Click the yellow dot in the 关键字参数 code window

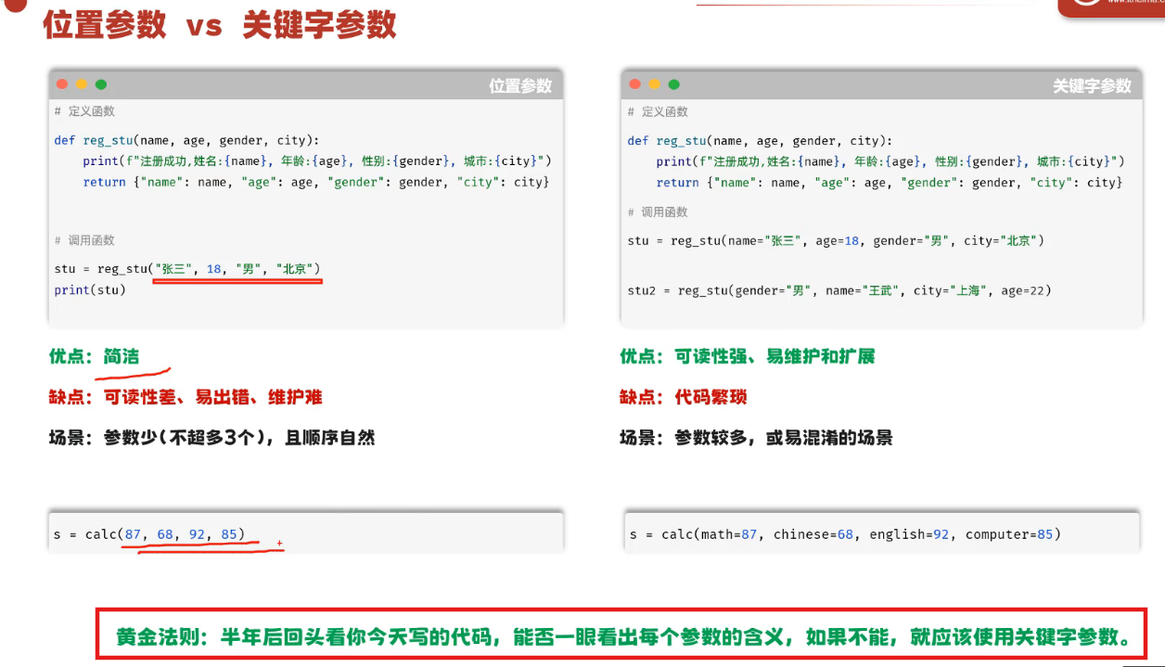pos(655,83)
